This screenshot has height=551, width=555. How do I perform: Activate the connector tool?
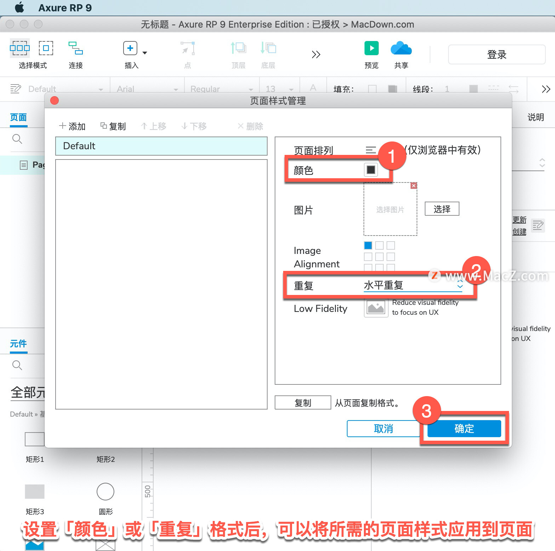pos(76,48)
